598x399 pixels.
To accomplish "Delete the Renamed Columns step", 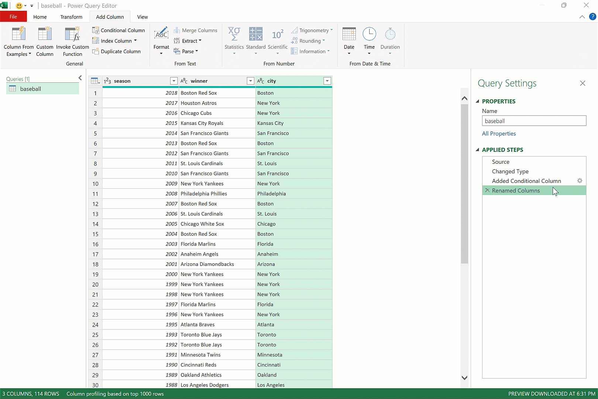I will tap(487, 190).
